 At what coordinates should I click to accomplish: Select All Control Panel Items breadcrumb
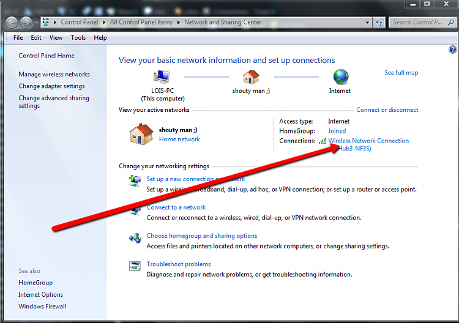[141, 22]
